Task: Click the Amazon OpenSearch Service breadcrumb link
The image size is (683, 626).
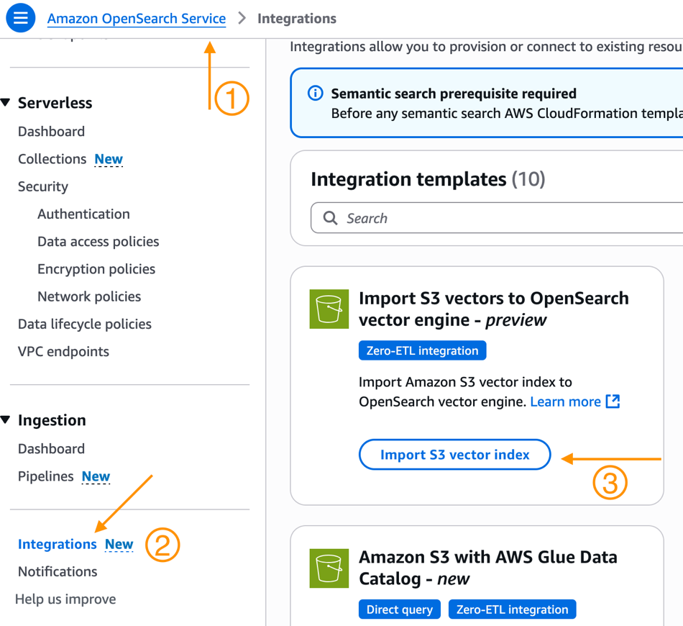Action: click(137, 18)
